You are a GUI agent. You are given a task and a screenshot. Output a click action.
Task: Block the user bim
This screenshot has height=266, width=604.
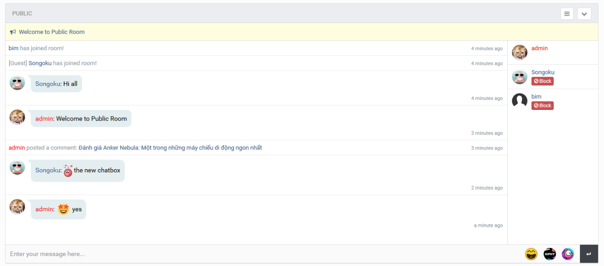tap(543, 105)
